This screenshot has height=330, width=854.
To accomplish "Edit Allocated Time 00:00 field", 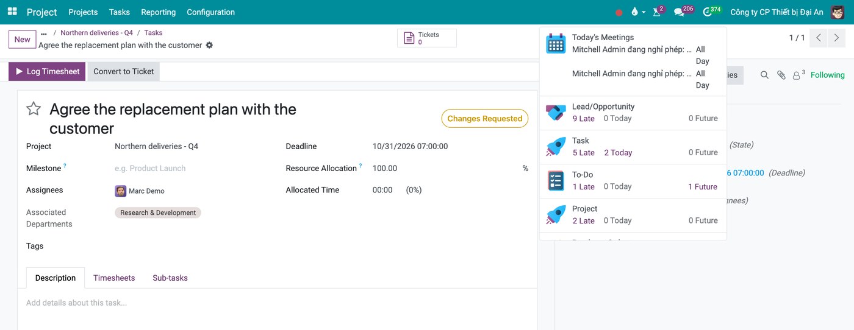I will pyautogui.click(x=382, y=190).
